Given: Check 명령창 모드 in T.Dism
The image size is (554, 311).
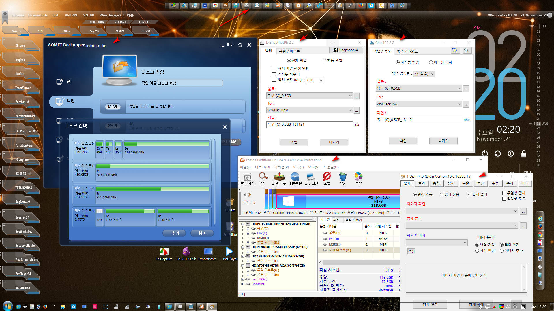Looking at the screenshot, I should click(504, 199).
